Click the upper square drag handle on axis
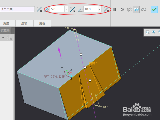This screenshot has height=120, width=160. click(81, 54)
